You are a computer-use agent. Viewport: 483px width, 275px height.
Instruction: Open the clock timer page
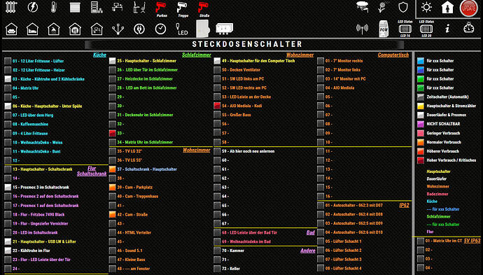click(160, 29)
